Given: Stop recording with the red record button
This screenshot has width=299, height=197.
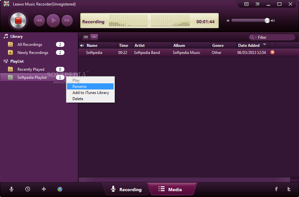Looking at the screenshot, I should coord(18,20).
